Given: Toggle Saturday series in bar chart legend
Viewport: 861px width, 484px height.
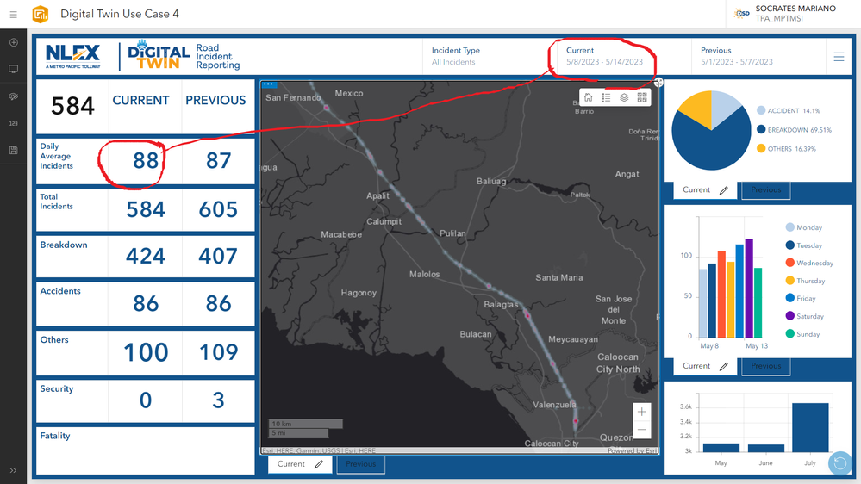Looking at the screenshot, I should pos(805,316).
